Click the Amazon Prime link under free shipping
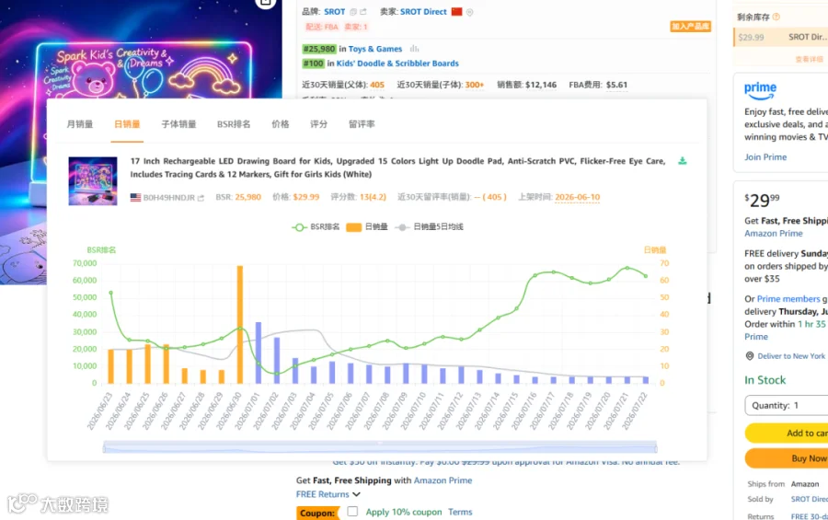Image resolution: width=828 pixels, height=520 pixels. pyautogui.click(x=443, y=480)
